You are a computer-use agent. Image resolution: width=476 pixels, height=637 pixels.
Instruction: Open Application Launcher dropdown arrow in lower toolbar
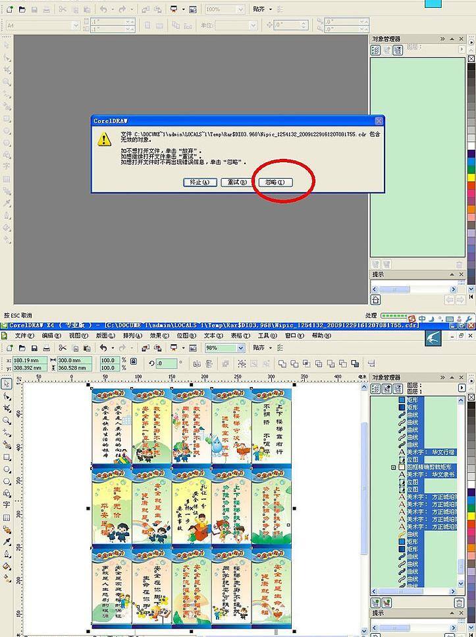pos(183,348)
